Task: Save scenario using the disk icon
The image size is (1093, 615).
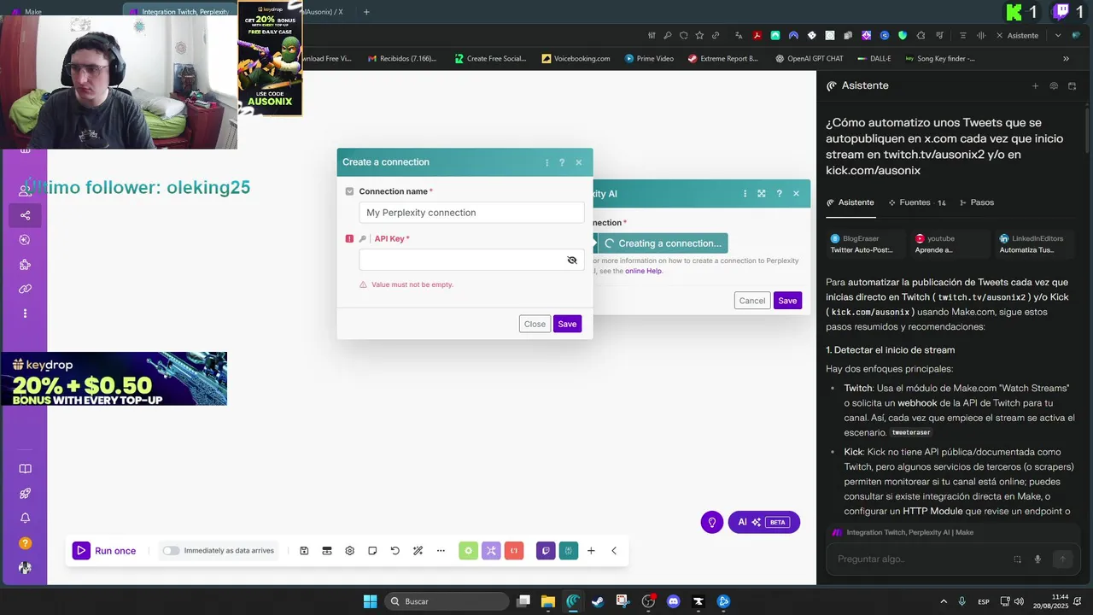Action: (x=304, y=551)
